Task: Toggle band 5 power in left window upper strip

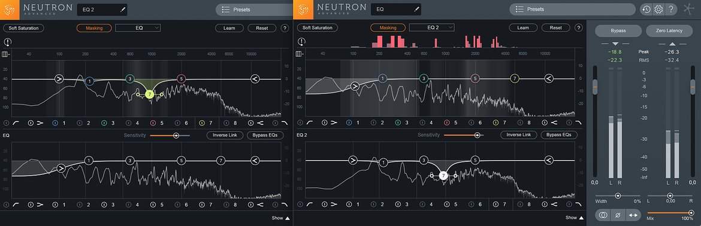Action: click(153, 123)
